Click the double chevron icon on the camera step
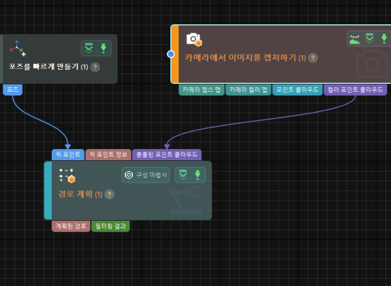Image resolution: width=391 pixels, height=286 pixels. [369, 39]
